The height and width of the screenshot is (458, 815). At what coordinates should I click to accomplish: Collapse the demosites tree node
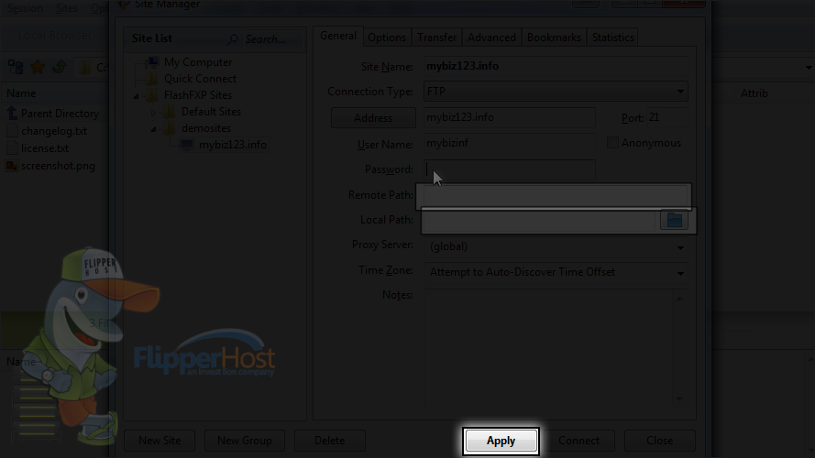(x=153, y=129)
